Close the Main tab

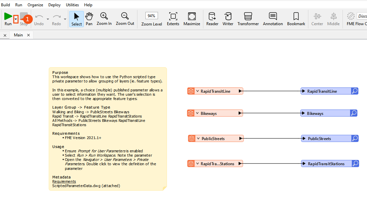pos(28,35)
